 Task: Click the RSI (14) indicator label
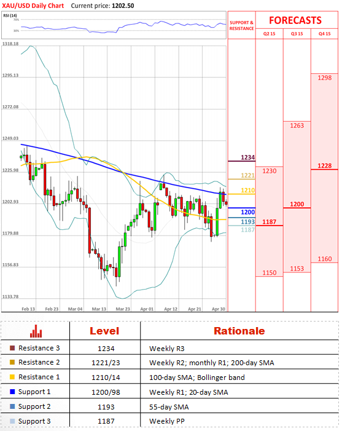(10, 15)
